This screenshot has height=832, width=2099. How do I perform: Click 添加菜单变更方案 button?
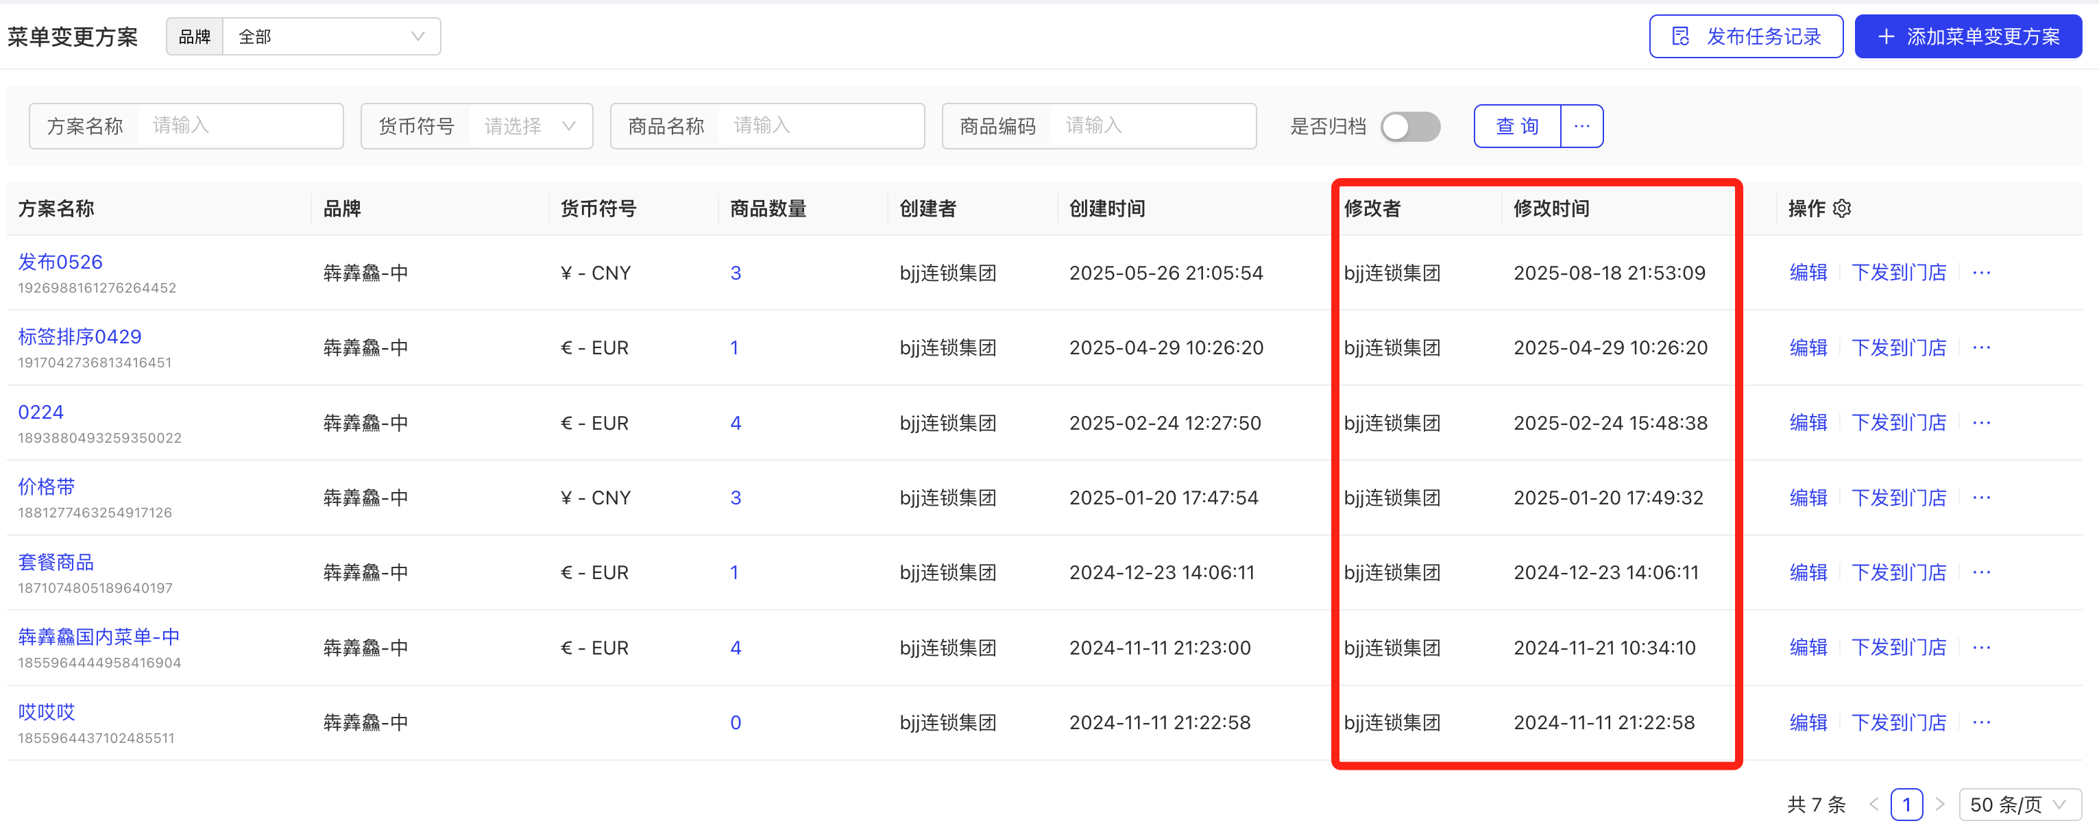pyautogui.click(x=1968, y=37)
